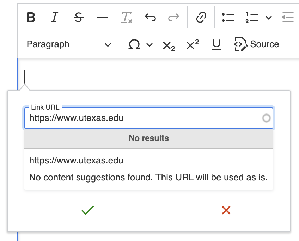Click the link chain icon
The height and width of the screenshot is (241, 299).
point(201,17)
